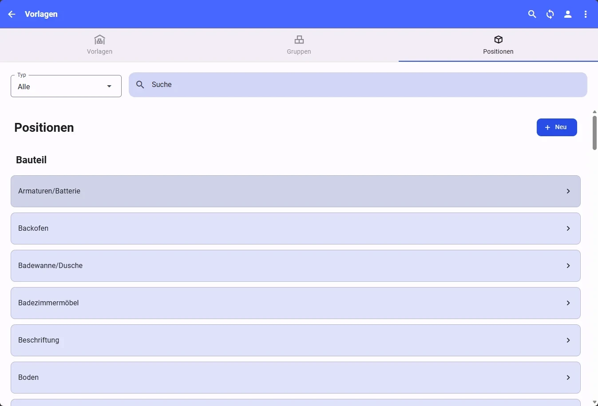This screenshot has width=598, height=406.
Task: Select the Positionen tab label
Action: tap(498, 51)
